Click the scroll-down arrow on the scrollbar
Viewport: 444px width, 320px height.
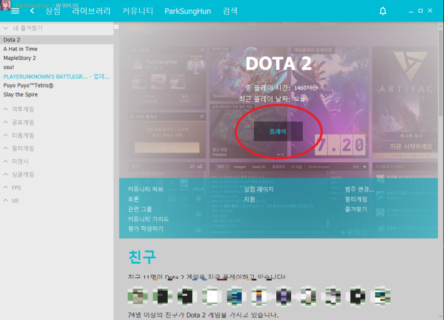[441, 316]
